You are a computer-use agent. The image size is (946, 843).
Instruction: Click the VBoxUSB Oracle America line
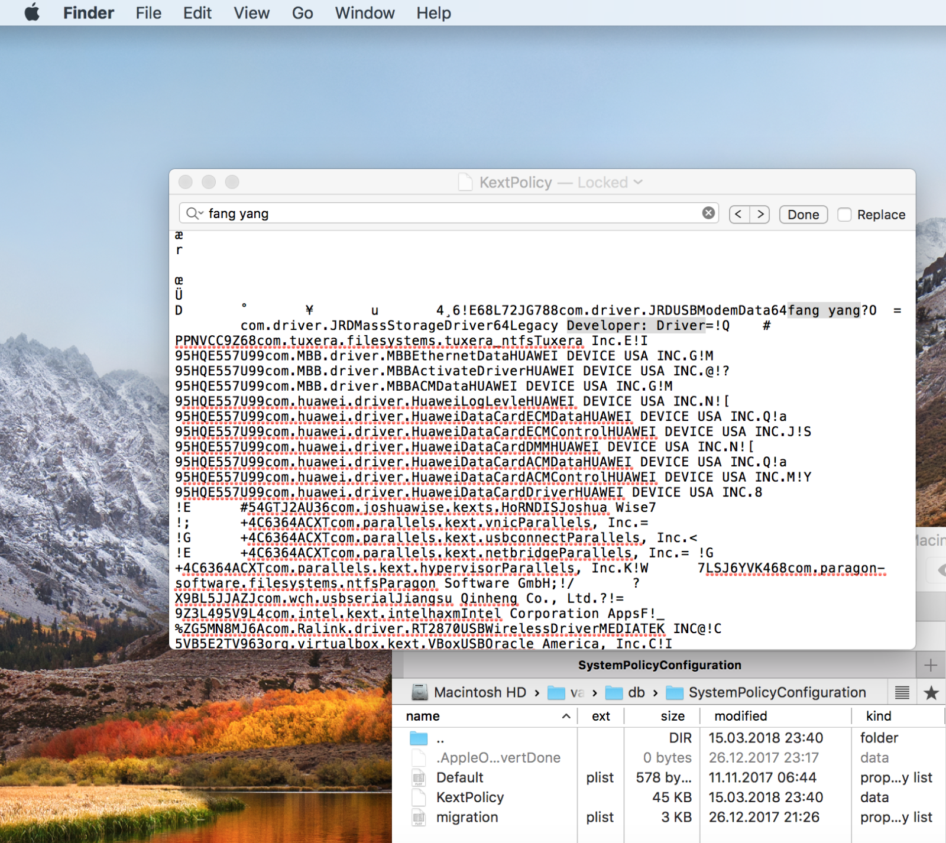[423, 643]
